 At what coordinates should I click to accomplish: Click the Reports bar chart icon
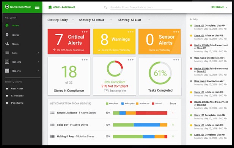pos(7,71)
